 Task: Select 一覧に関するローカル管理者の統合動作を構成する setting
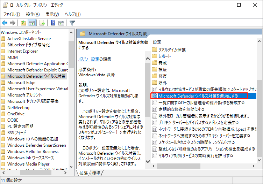tap(201, 102)
